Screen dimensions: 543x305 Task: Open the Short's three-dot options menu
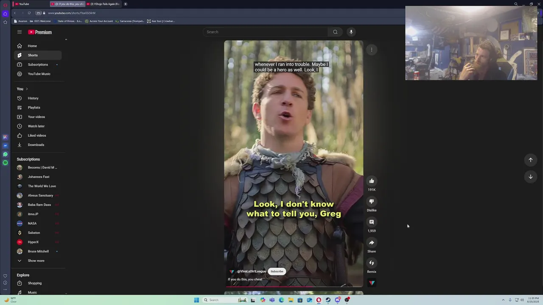point(372,50)
